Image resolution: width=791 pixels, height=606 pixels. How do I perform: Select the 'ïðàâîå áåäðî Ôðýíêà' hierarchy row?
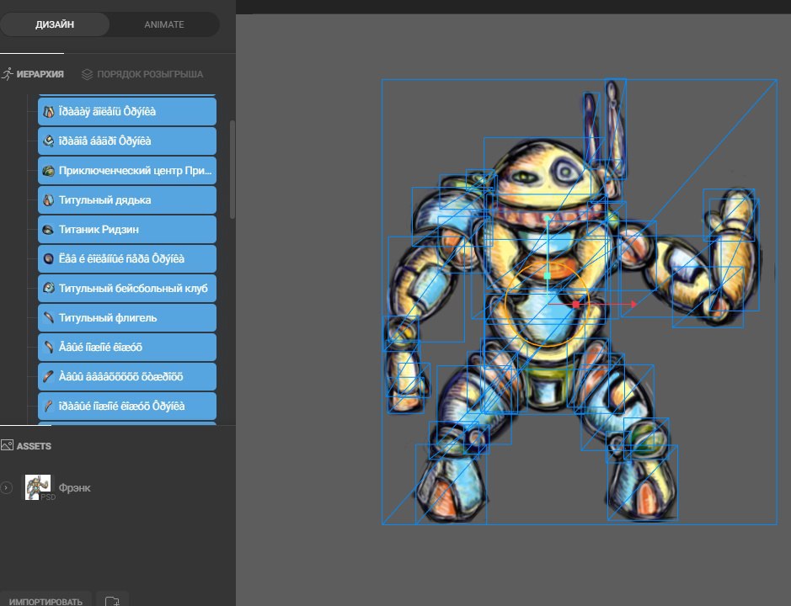point(127,141)
